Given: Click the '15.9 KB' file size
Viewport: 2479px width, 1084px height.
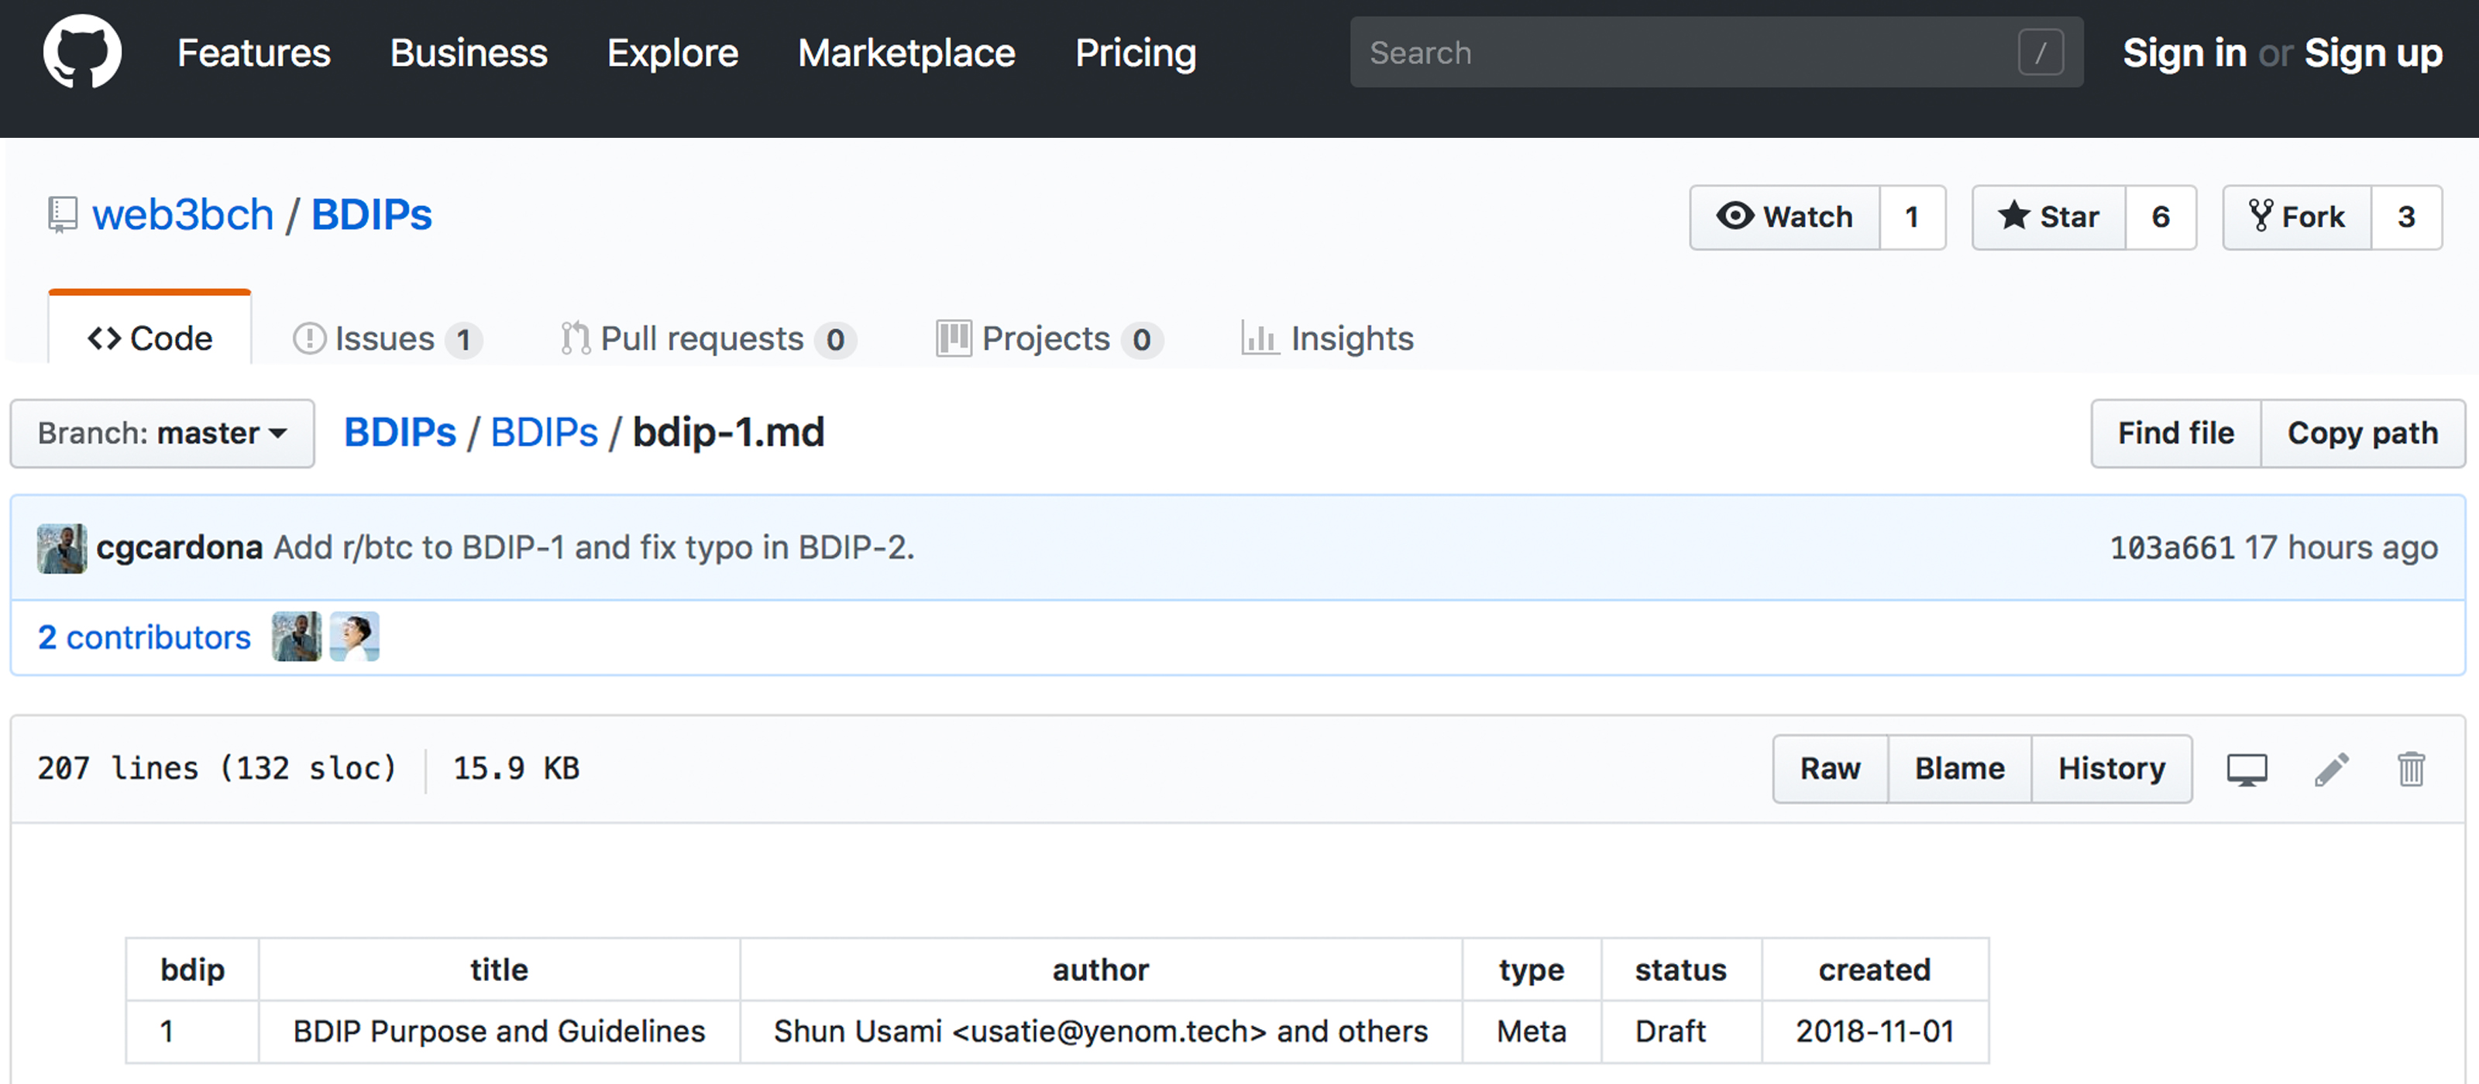Looking at the screenshot, I should [517, 769].
